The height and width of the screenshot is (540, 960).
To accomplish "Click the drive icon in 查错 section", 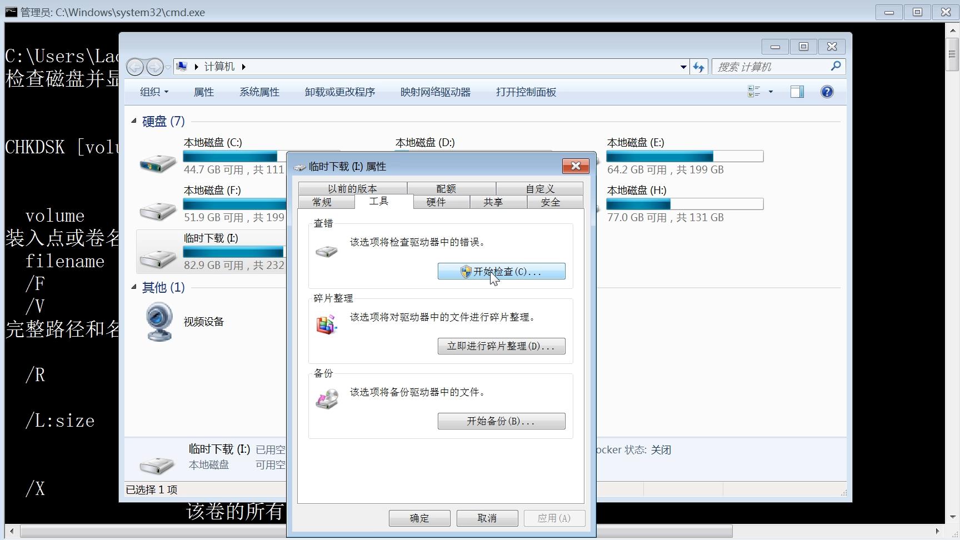I will pyautogui.click(x=327, y=251).
